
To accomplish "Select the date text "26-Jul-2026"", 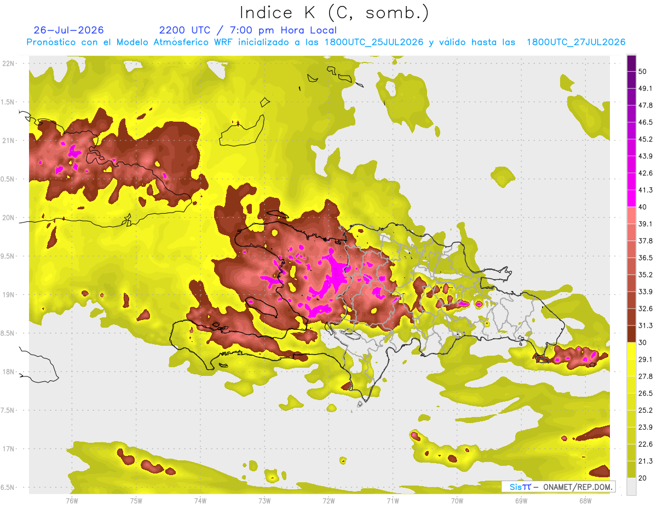I will tap(69, 30).
